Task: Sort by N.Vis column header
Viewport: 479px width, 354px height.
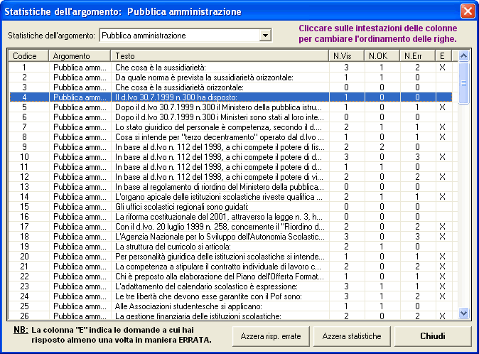Action: pos(346,55)
